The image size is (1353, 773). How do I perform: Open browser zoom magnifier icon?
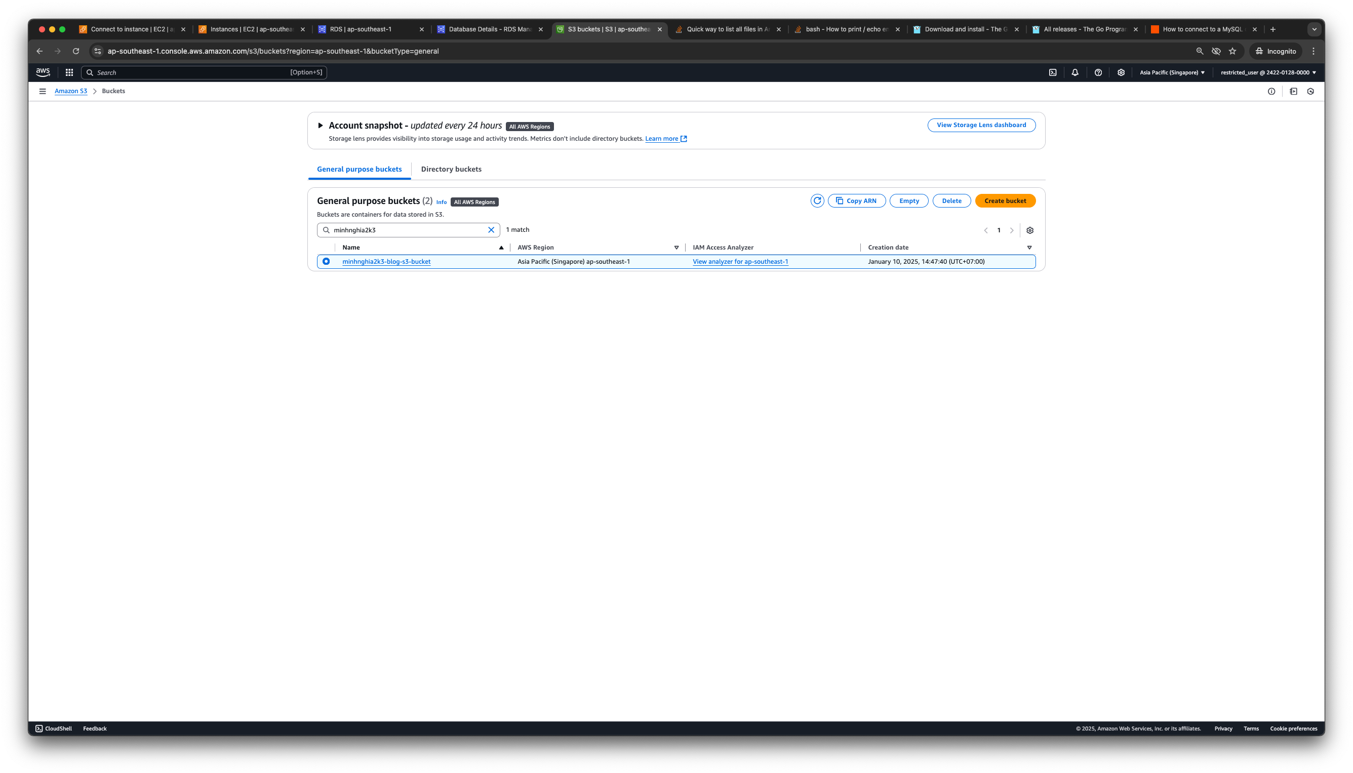1200,52
